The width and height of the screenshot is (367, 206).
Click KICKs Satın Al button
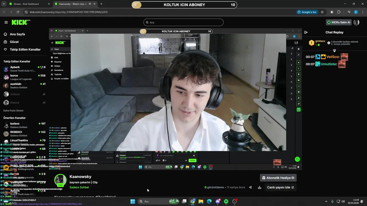pyautogui.click(x=339, y=22)
